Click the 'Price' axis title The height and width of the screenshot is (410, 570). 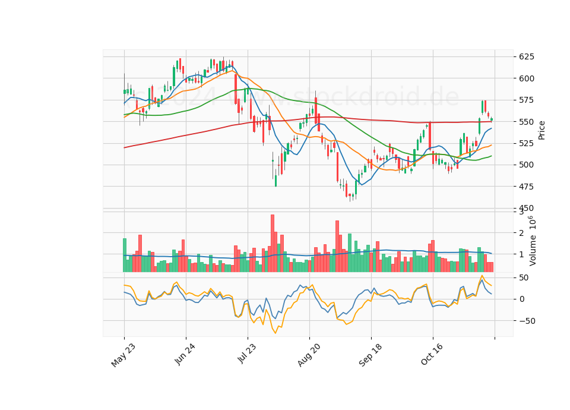541,130
